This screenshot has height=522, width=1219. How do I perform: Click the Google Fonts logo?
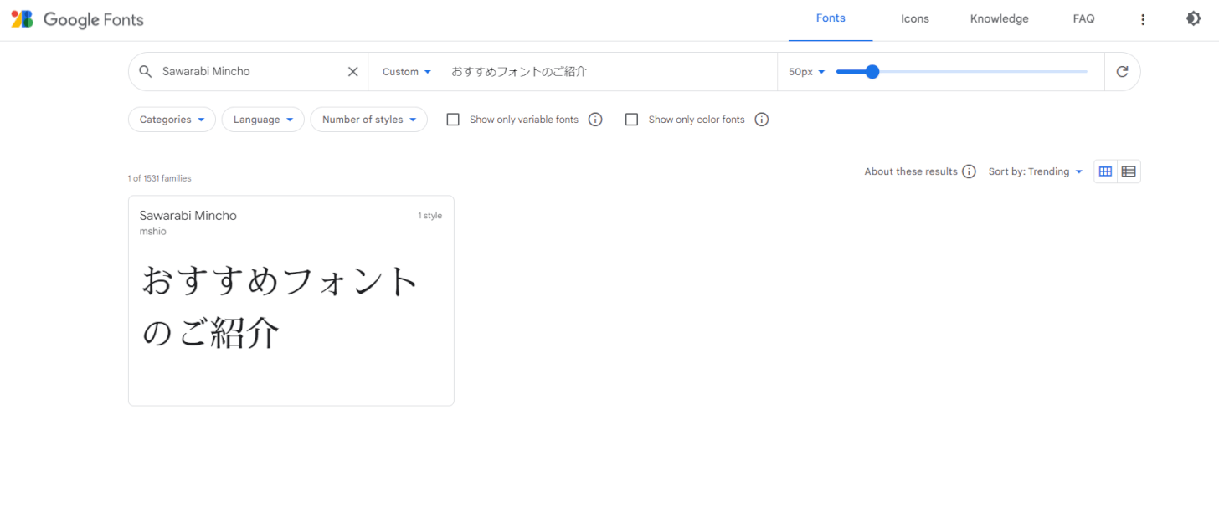(x=77, y=19)
